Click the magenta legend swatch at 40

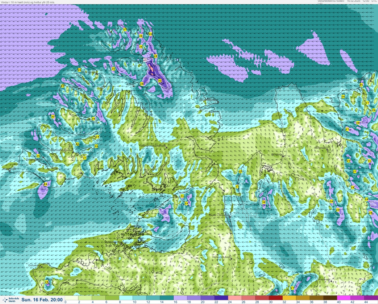pyautogui.click(x=344, y=298)
